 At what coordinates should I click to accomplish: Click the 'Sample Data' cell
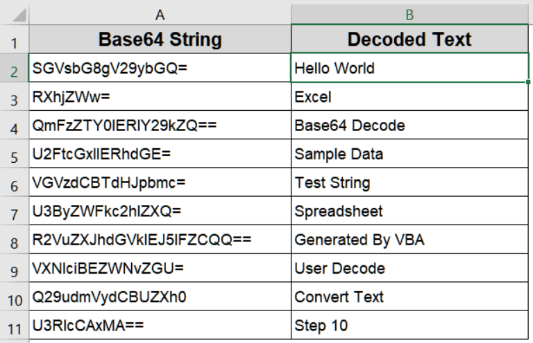coord(409,154)
